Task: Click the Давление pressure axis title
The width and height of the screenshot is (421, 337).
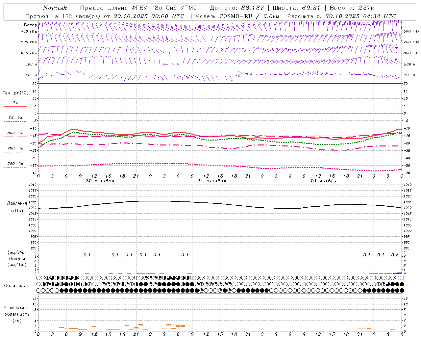Action: 17,203
